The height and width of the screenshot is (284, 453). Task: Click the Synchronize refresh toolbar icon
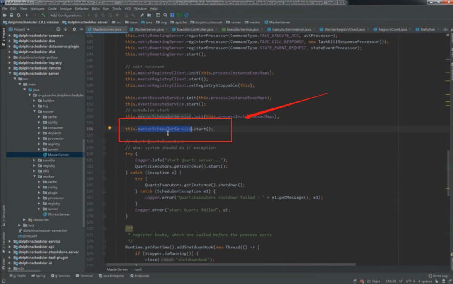[18, 15]
